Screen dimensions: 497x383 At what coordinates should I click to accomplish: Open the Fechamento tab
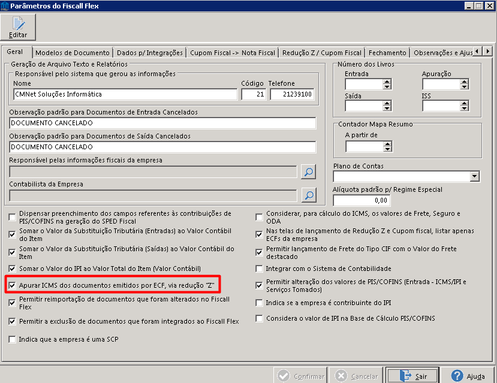tap(387, 53)
